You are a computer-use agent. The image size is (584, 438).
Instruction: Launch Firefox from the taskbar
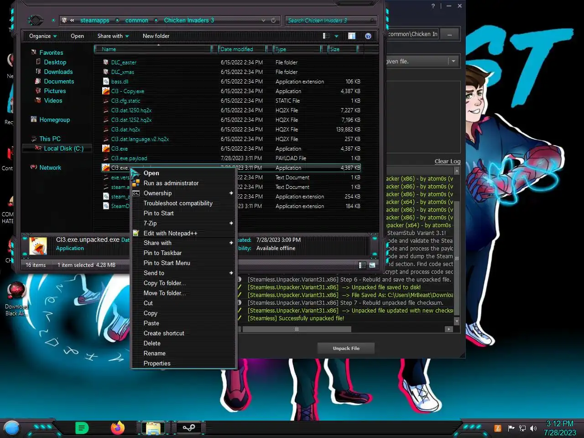click(118, 428)
